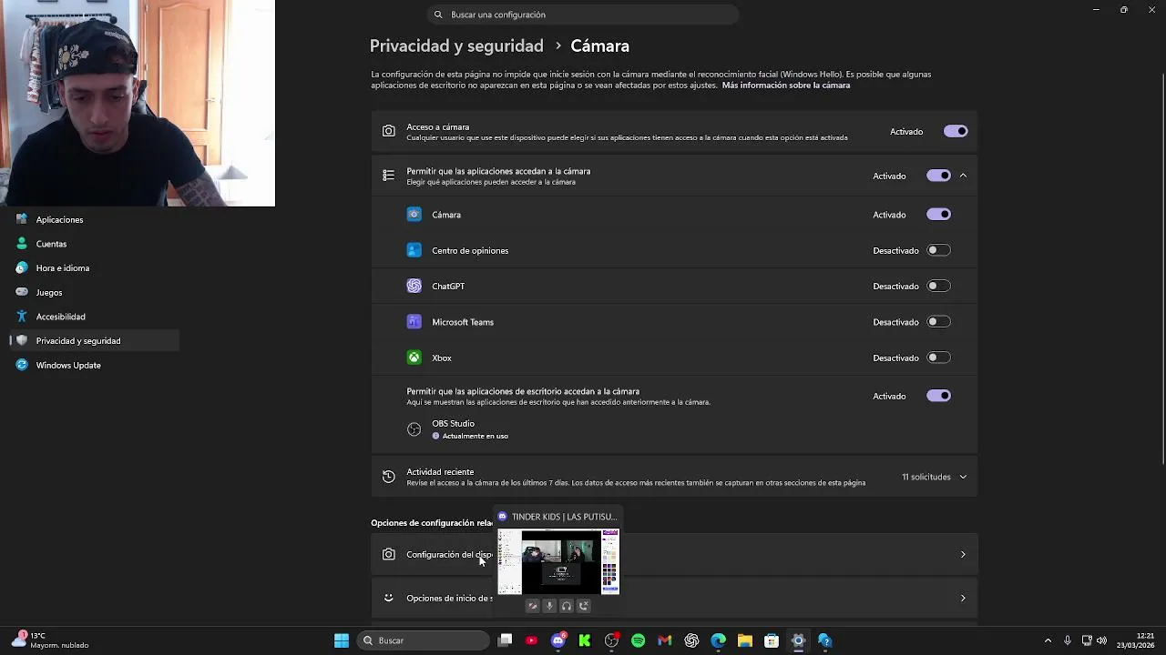Open Más información sobre la cámara link
Image resolution: width=1166 pixels, height=655 pixels.
(x=786, y=86)
